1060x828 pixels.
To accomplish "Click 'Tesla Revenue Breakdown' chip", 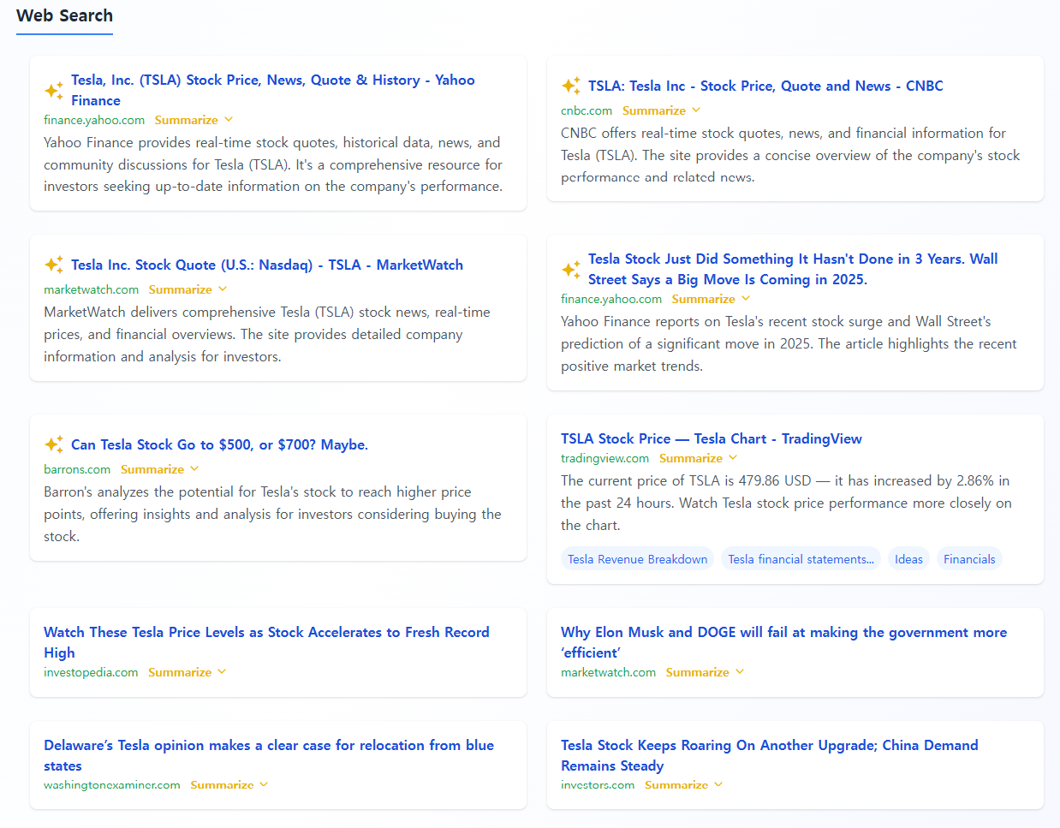I will [638, 559].
